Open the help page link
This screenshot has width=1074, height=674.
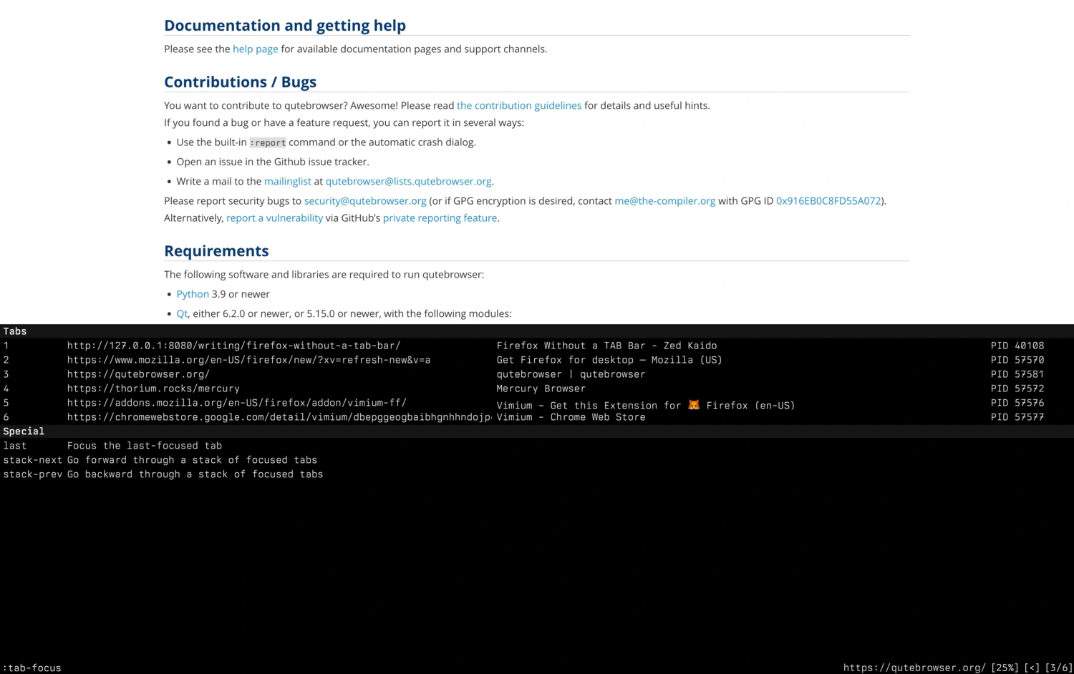[x=255, y=49]
